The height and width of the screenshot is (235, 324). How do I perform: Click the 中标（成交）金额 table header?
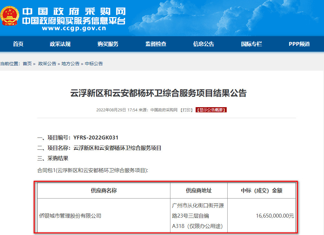262,190
